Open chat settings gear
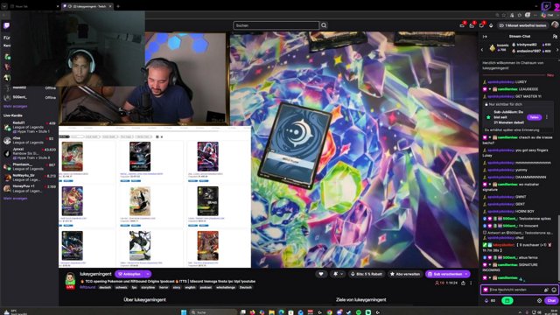 pyautogui.click(x=539, y=301)
